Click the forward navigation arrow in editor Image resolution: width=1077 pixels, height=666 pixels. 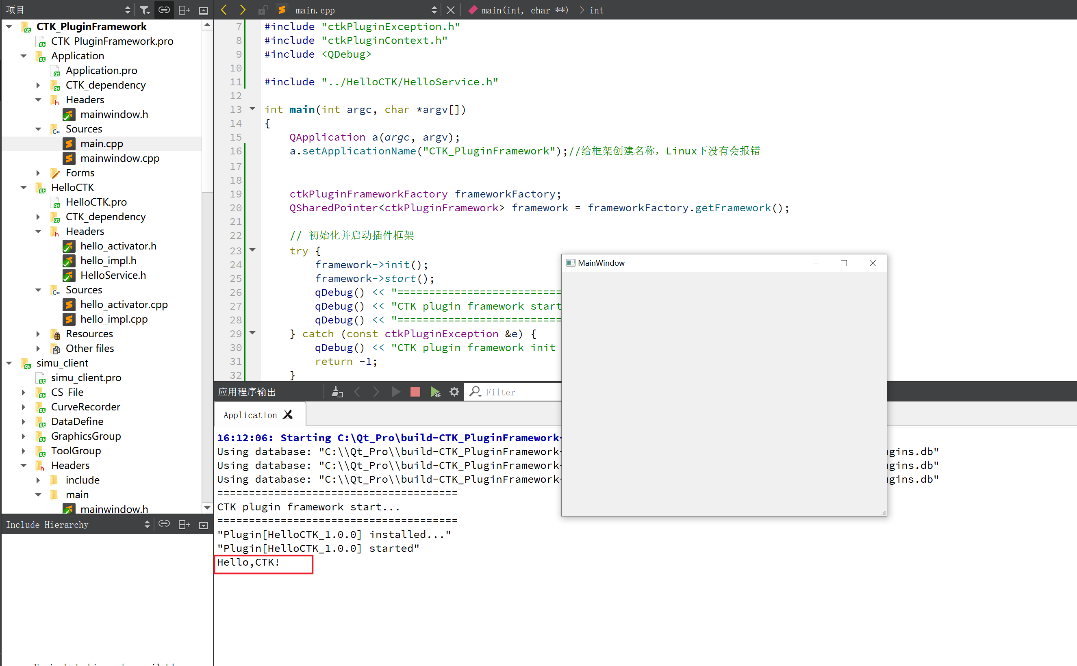tap(241, 10)
